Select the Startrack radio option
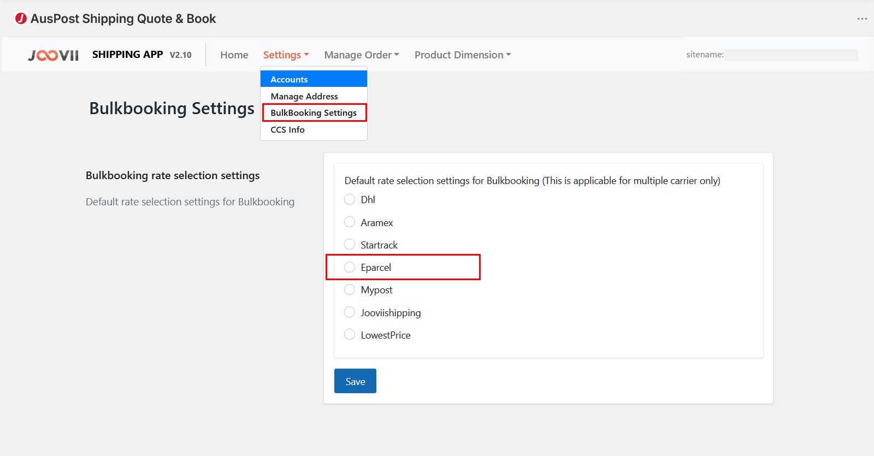 click(x=350, y=245)
